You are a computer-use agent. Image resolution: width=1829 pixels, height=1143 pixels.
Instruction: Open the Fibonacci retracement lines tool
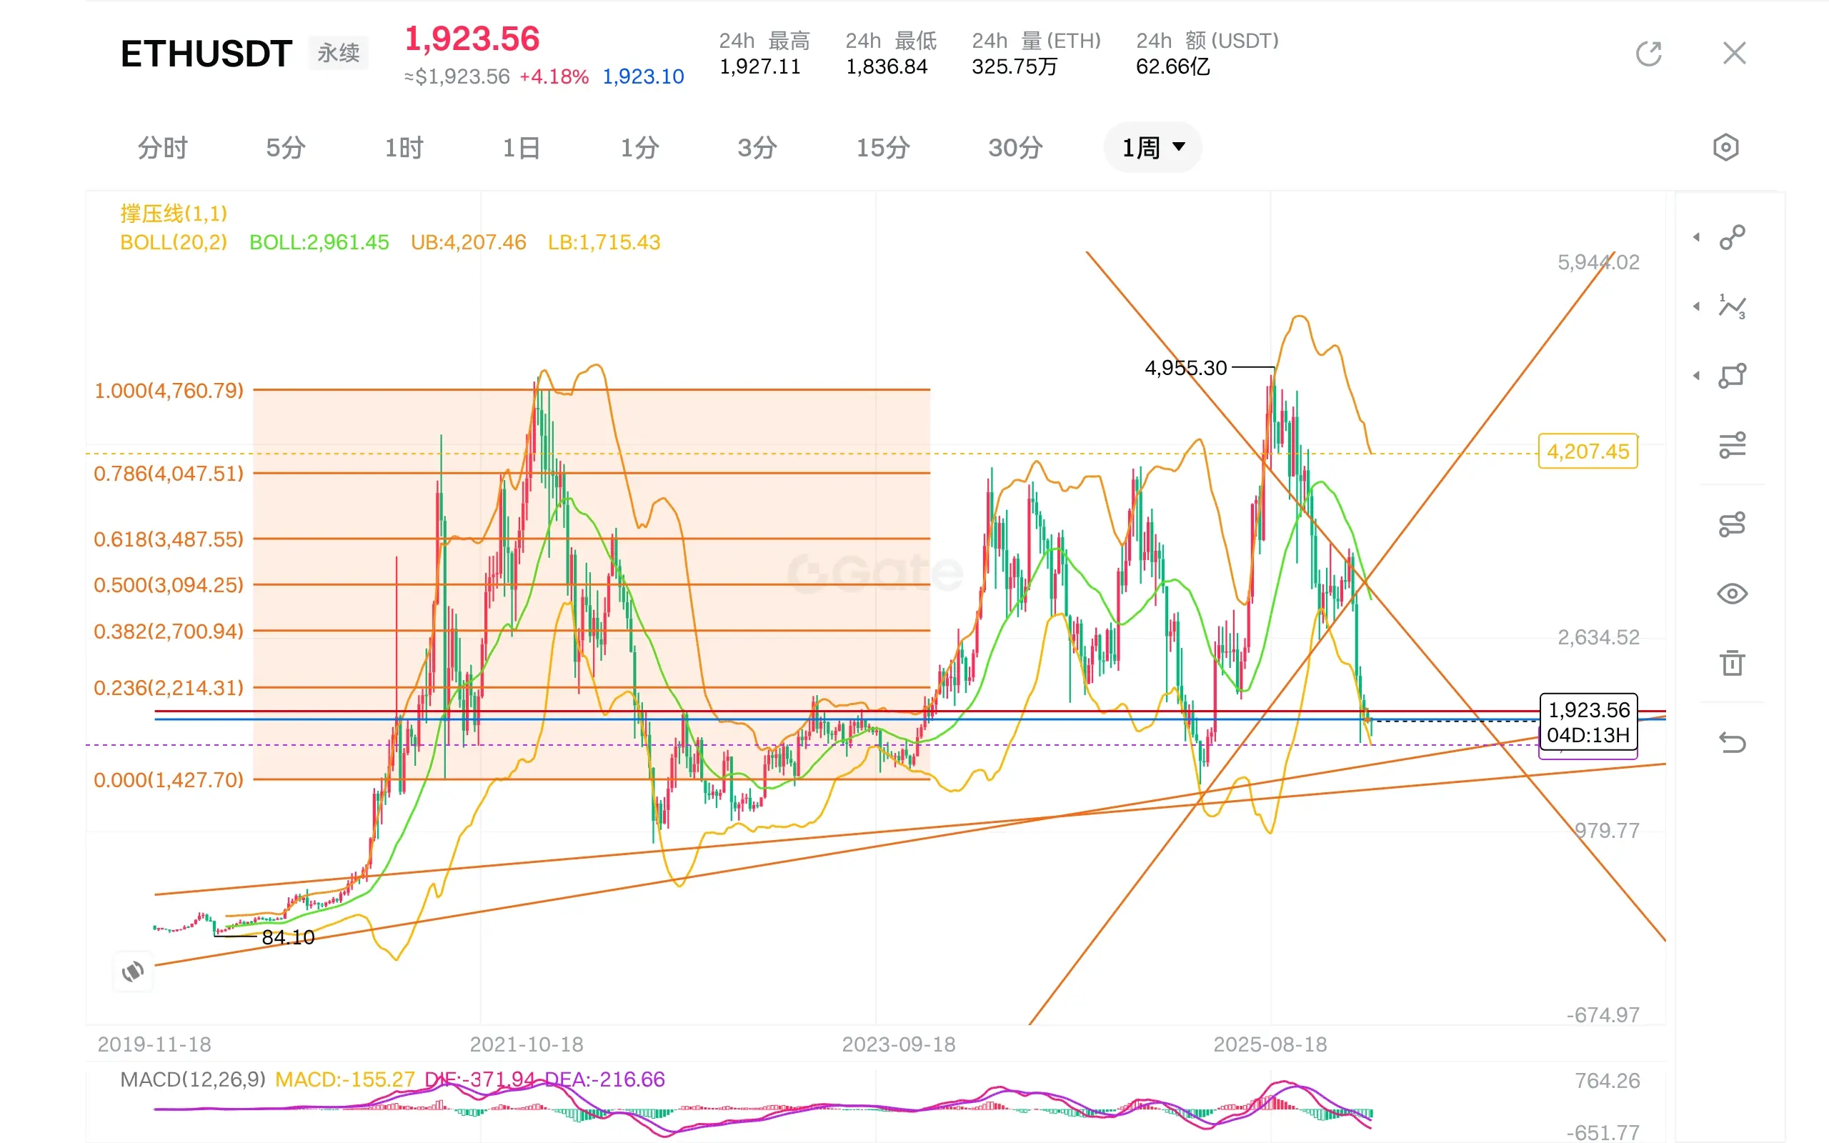(1732, 445)
